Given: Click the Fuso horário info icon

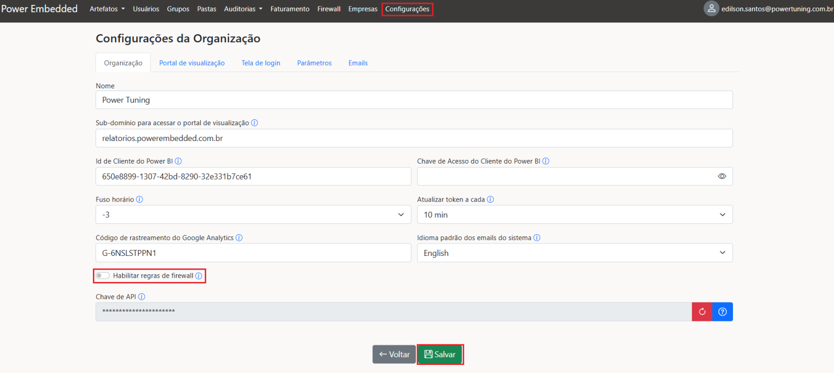Looking at the screenshot, I should tap(140, 200).
